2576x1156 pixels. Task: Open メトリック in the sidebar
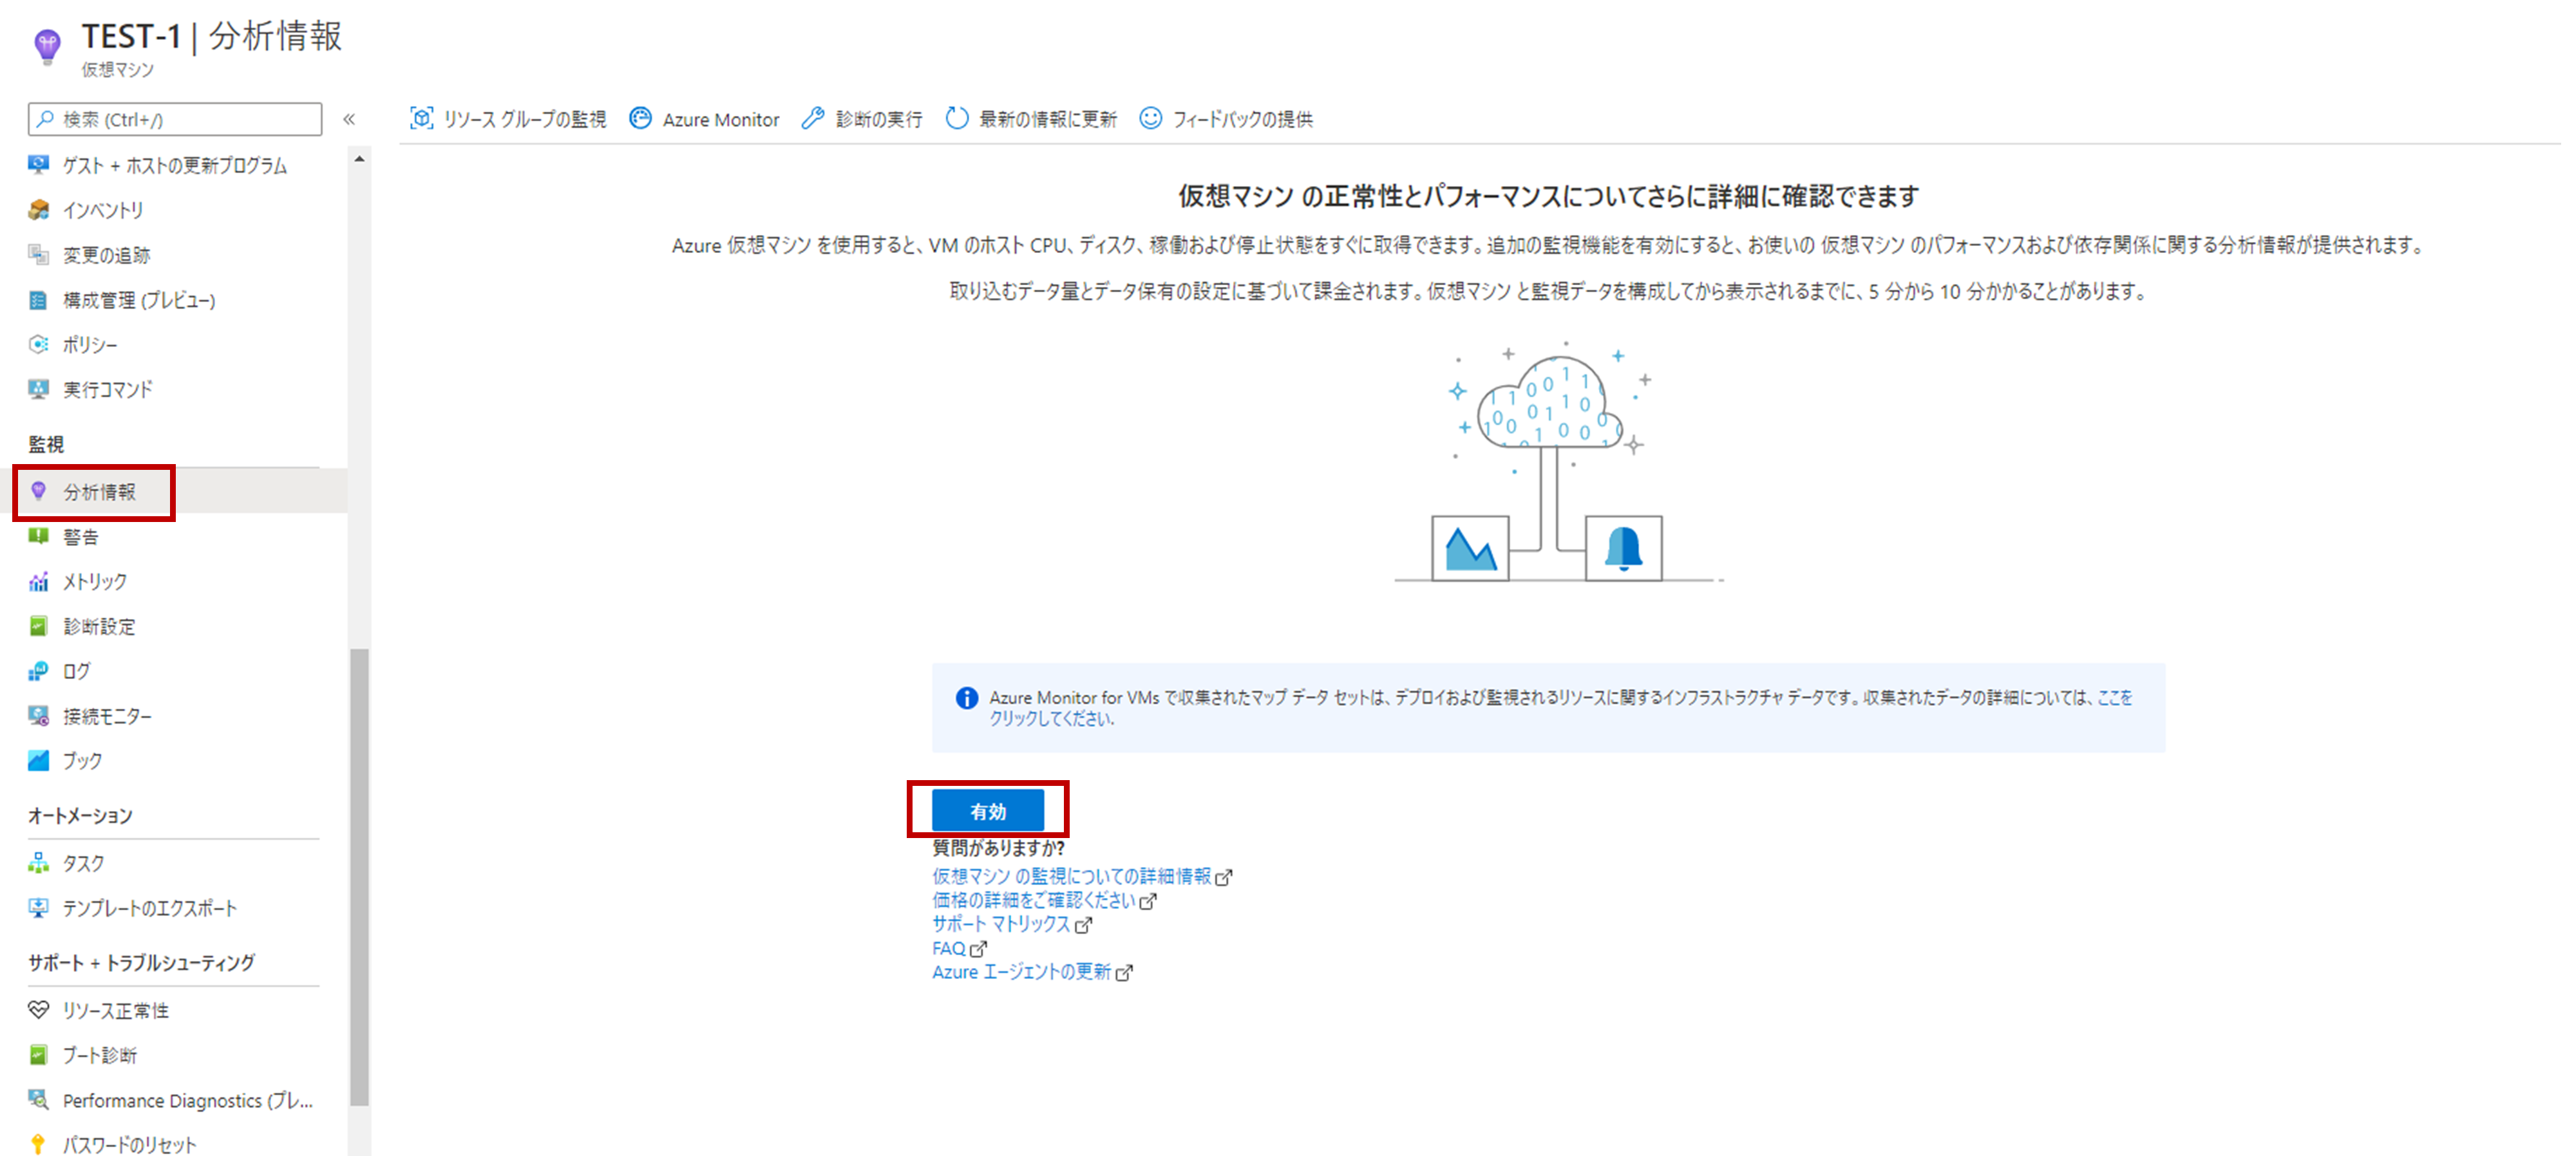point(95,581)
